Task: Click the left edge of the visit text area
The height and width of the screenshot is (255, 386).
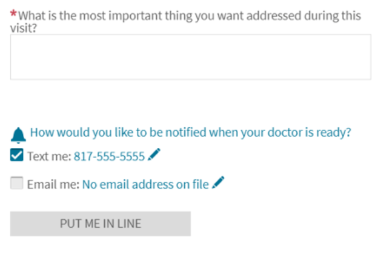Action: pos(15,57)
